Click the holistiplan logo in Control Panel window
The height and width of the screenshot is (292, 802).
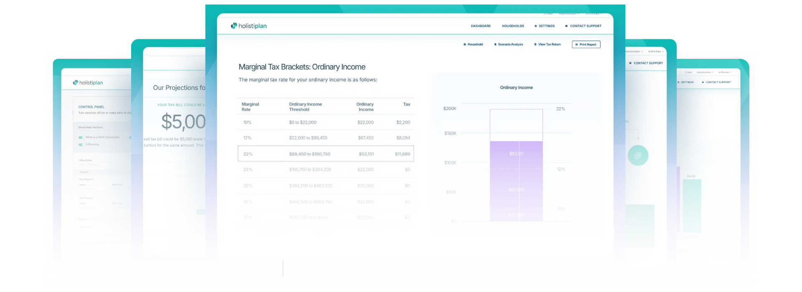point(88,83)
